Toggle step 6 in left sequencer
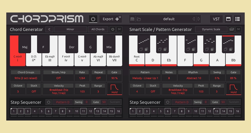The height and width of the screenshot is (133, 251). [x=48, y=111]
